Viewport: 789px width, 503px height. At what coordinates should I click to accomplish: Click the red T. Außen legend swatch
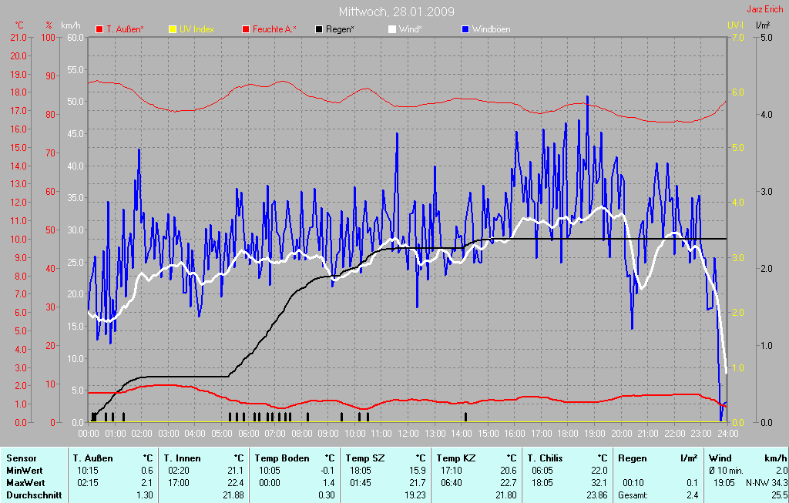click(99, 29)
